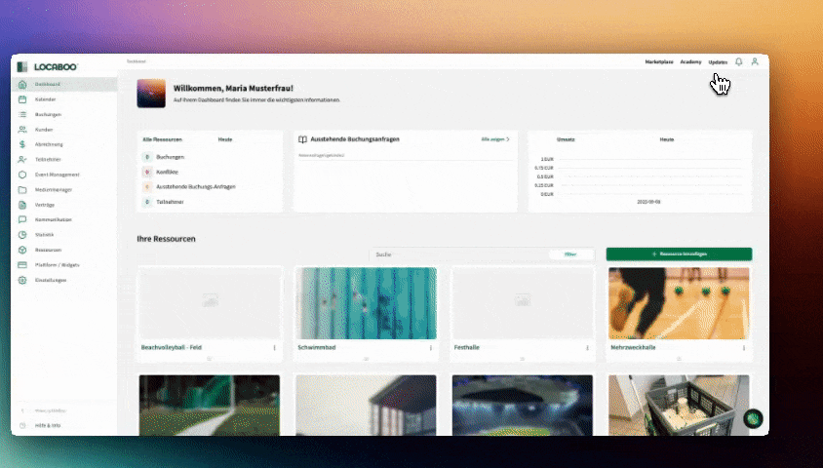Select Buchungen in the sidebar
Image resolution: width=823 pixels, height=468 pixels.
click(x=47, y=114)
